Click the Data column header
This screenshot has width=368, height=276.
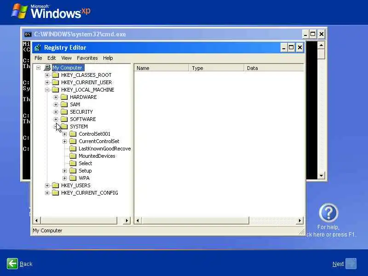coord(274,68)
